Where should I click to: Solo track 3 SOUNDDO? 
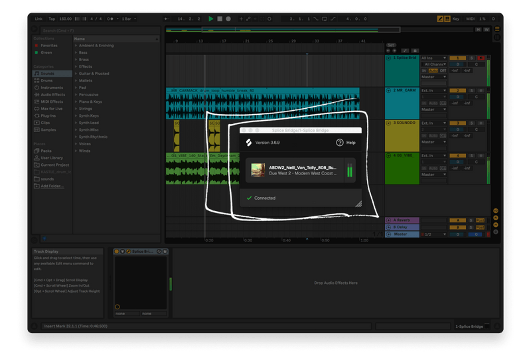(x=472, y=123)
